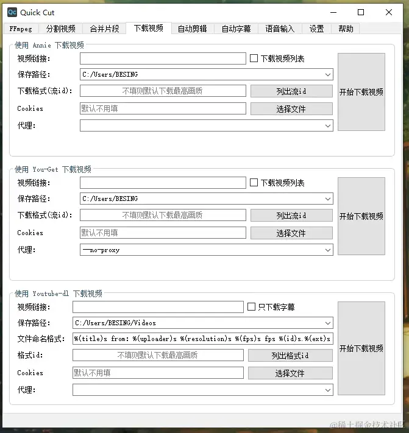Viewport: 409px width, 433px height.
Task: Click the 文件命名格式: label
Action: [x=41, y=339]
